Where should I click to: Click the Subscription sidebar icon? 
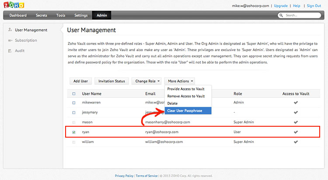pyautogui.click(x=10, y=40)
